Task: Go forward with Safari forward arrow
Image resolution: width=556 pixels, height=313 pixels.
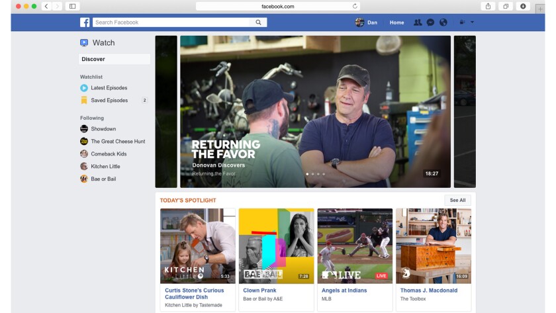Action: 57,6
